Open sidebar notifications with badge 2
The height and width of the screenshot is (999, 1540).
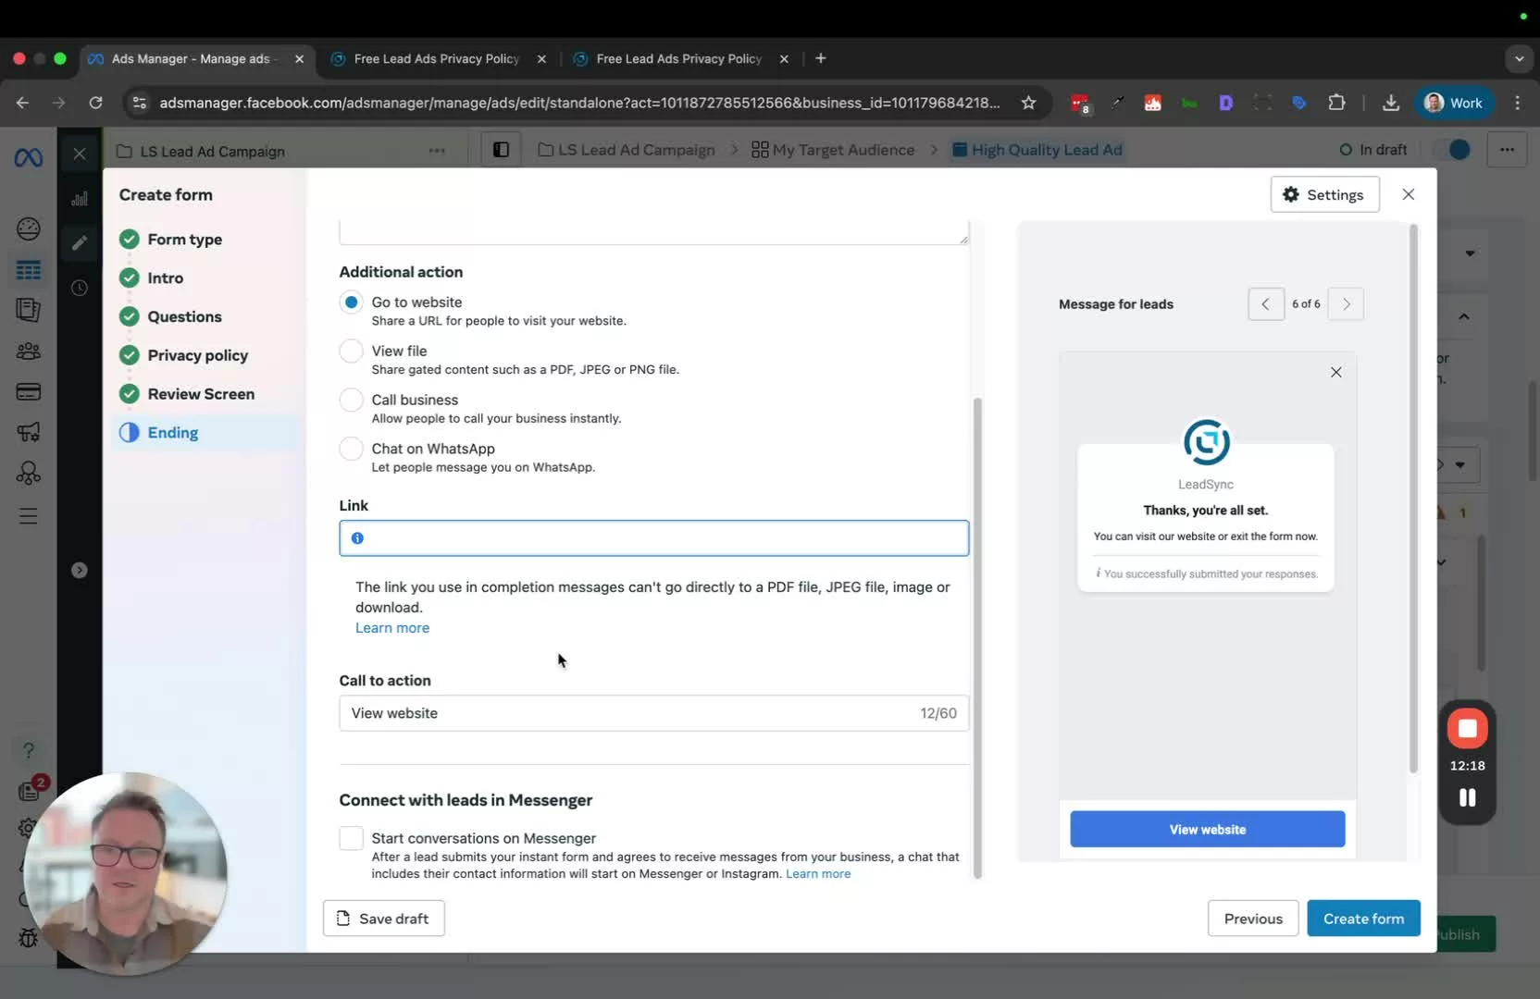(29, 791)
